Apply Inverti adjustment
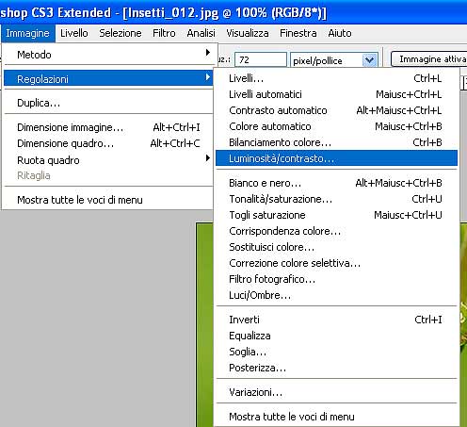Screen dimensions: 467x427 (x=336, y=320)
